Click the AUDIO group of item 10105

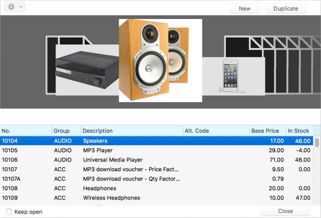63,150
